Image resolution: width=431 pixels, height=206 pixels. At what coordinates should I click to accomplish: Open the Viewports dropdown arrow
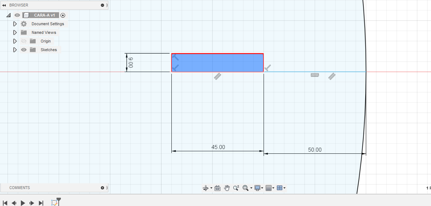[284, 188]
